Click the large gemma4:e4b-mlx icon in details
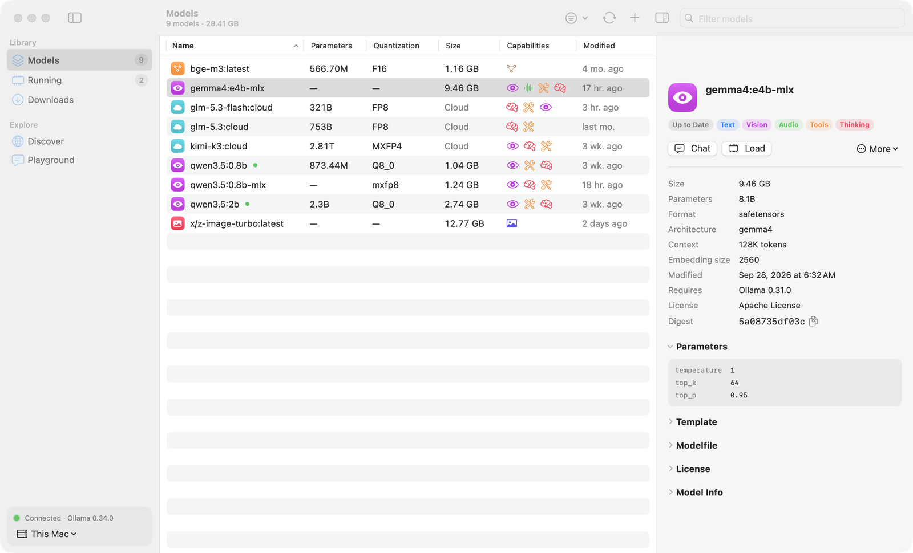Image resolution: width=913 pixels, height=553 pixels. [682, 97]
